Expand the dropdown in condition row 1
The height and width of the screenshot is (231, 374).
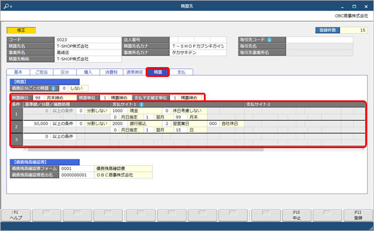point(60,117)
